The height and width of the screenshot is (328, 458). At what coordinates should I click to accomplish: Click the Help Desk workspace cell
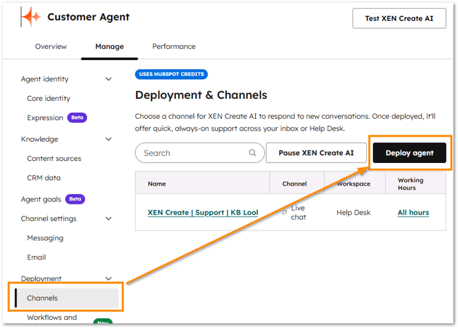[353, 213]
